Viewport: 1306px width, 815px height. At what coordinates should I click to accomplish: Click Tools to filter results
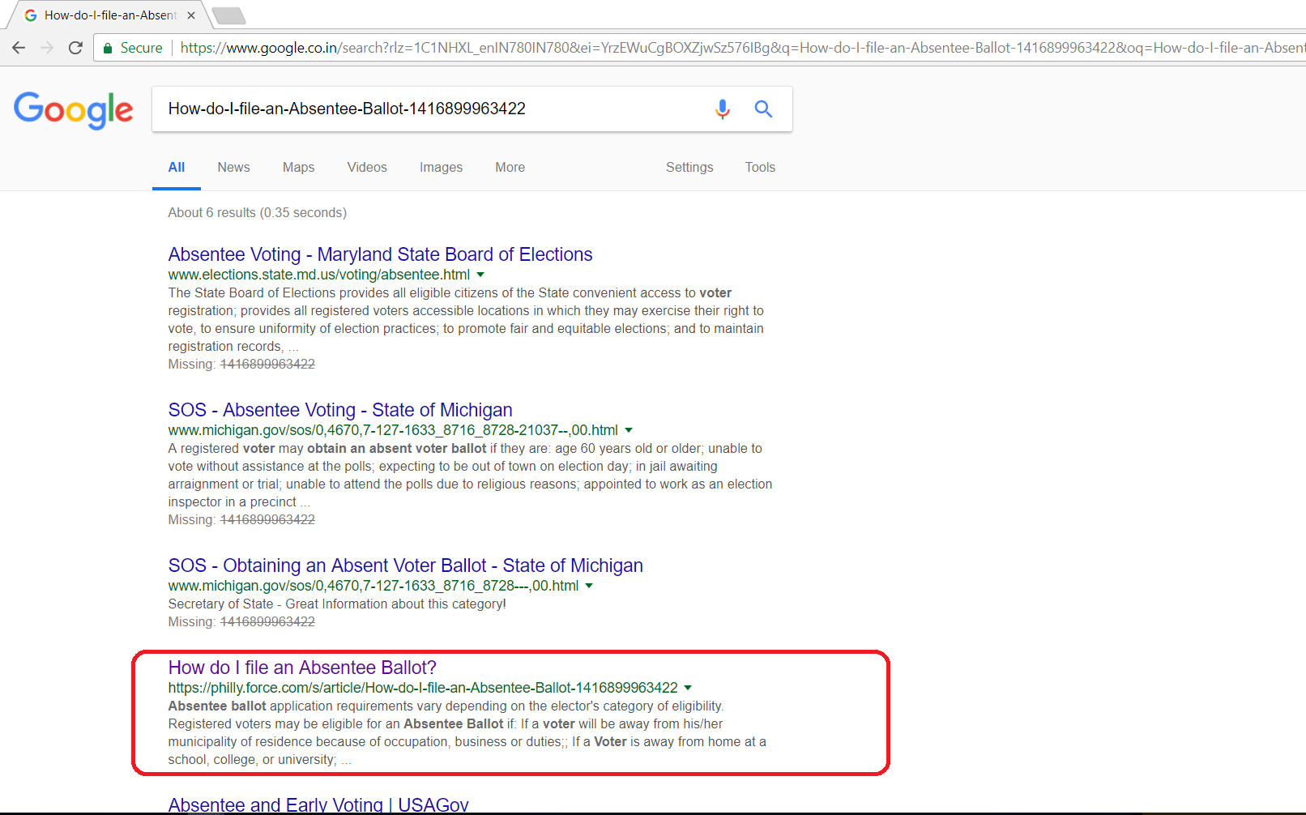pyautogui.click(x=759, y=167)
